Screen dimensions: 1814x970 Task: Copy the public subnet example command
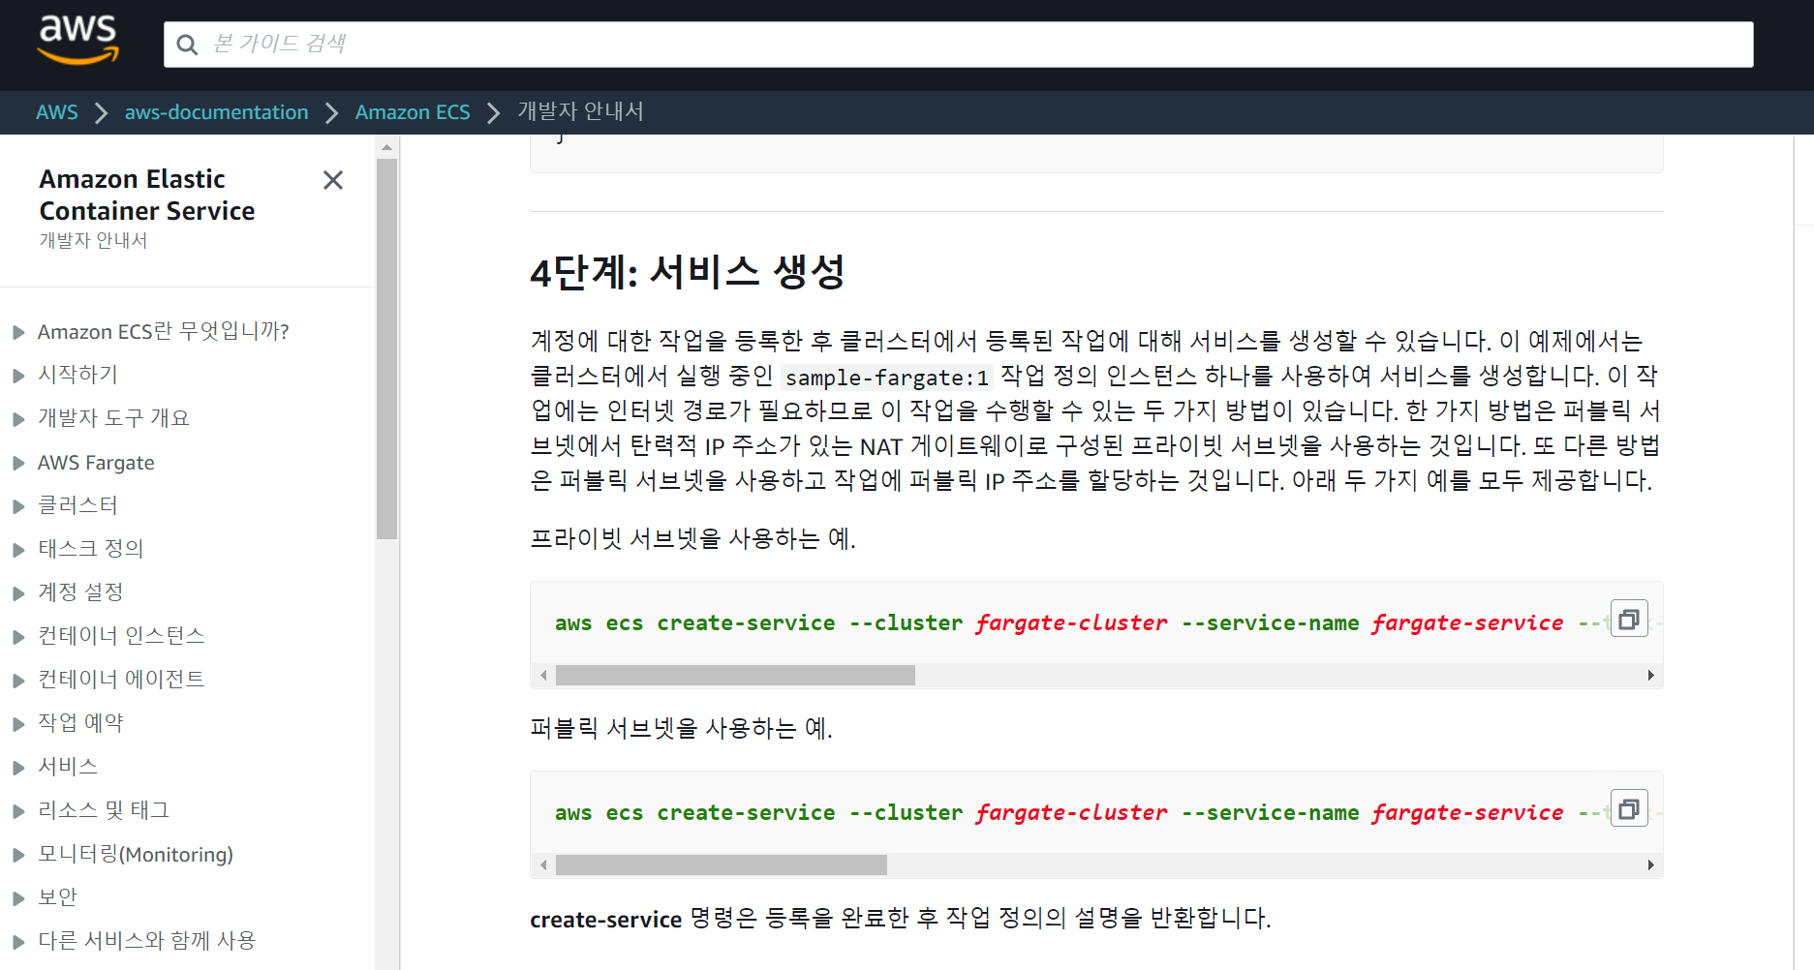[x=1629, y=808]
